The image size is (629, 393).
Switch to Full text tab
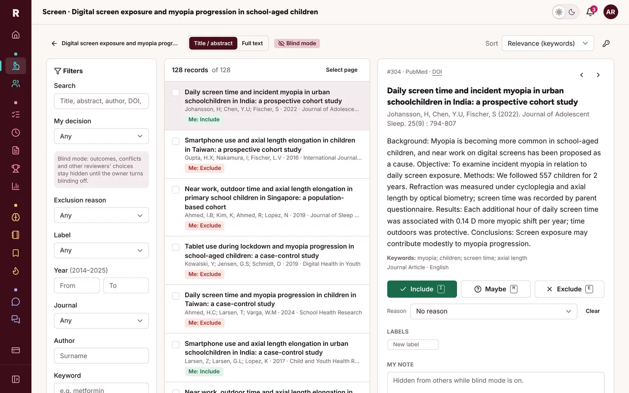tap(252, 43)
